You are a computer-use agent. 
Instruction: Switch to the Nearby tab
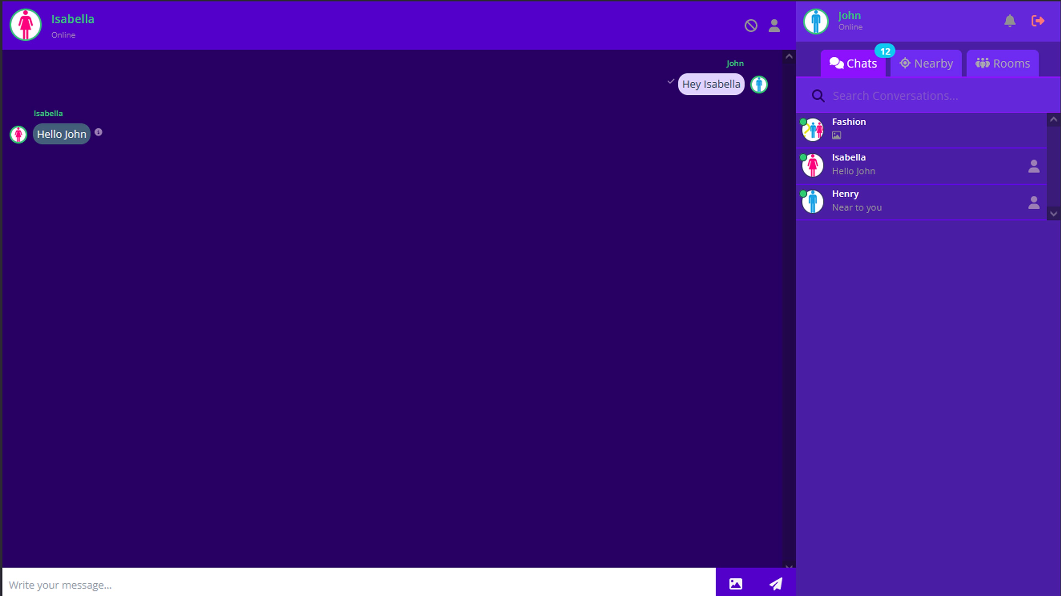coord(926,63)
